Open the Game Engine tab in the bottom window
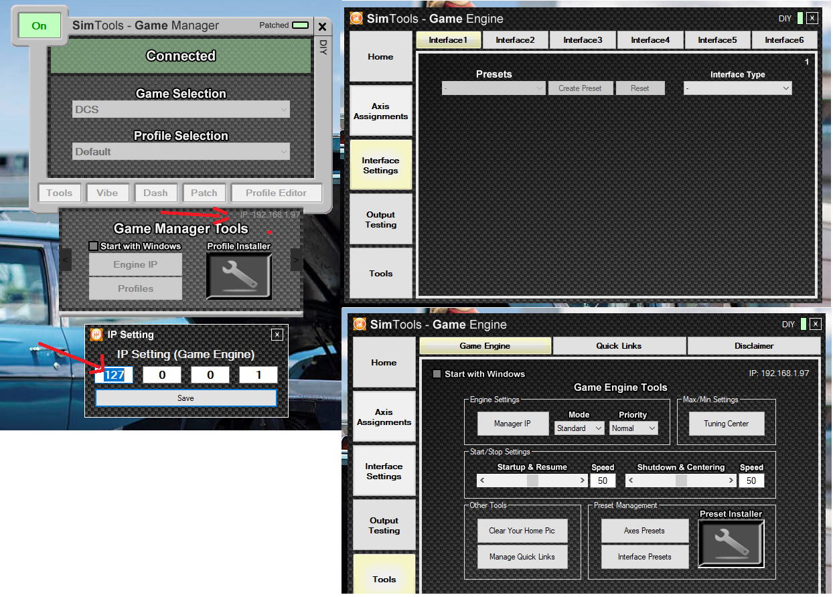 pos(485,345)
